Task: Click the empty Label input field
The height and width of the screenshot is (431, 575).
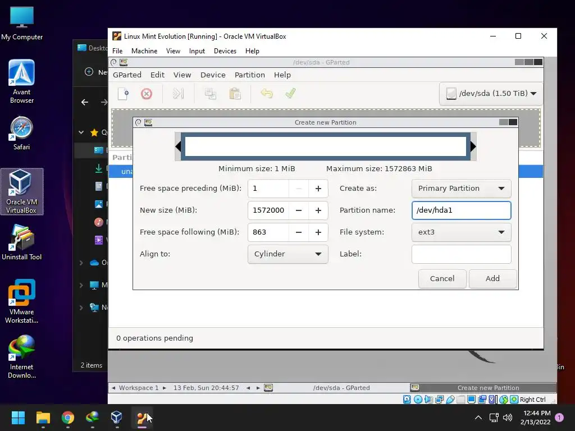Action: coord(462,254)
